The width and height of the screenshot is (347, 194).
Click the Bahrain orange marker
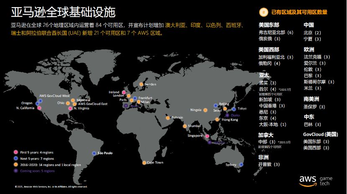click(x=168, y=117)
